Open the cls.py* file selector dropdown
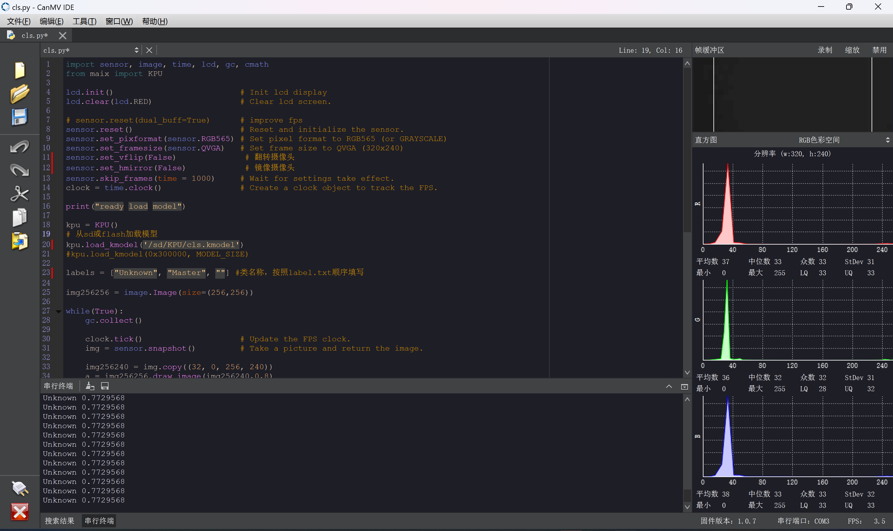 click(91, 51)
